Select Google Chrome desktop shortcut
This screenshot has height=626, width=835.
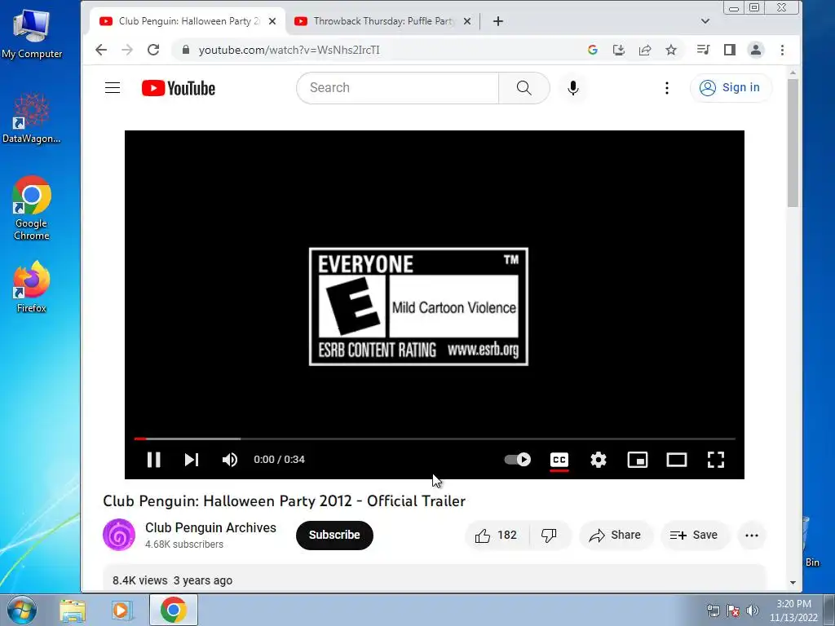tap(32, 208)
